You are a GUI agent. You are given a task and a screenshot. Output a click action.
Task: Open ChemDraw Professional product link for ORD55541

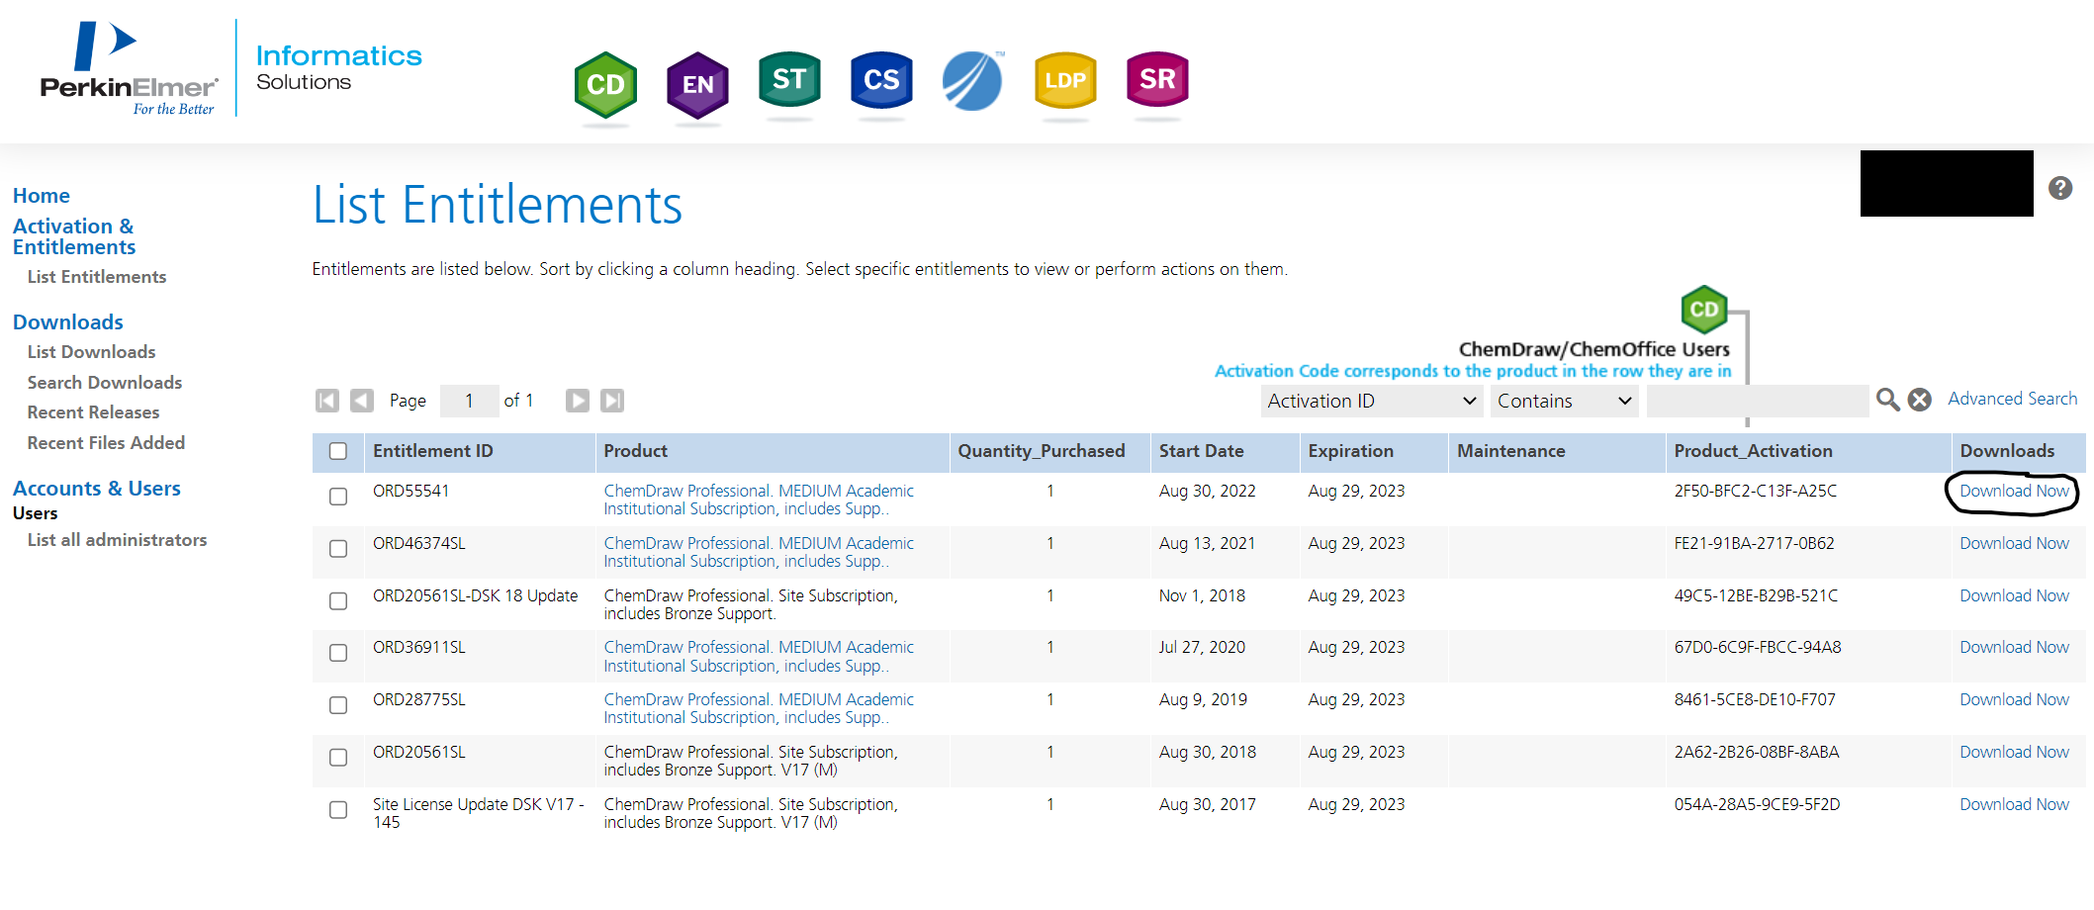[x=759, y=500]
